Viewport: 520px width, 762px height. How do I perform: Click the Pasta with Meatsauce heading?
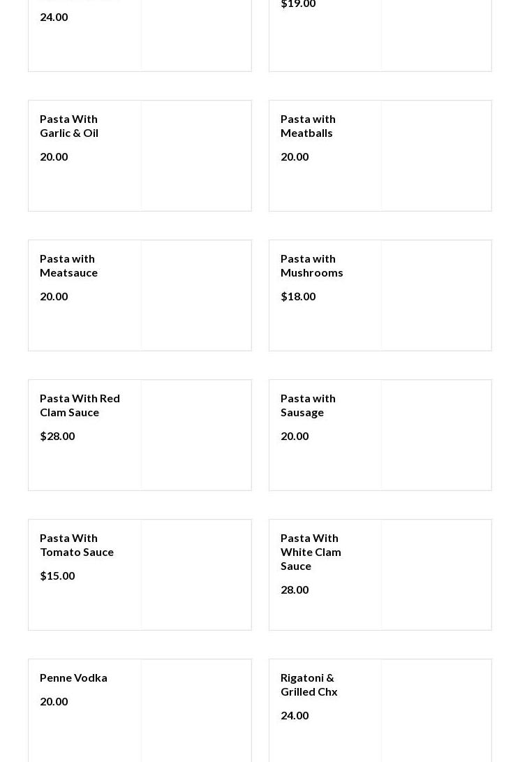[68, 265]
